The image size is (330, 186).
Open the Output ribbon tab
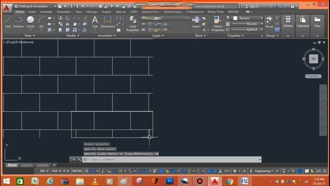[x=106, y=12]
